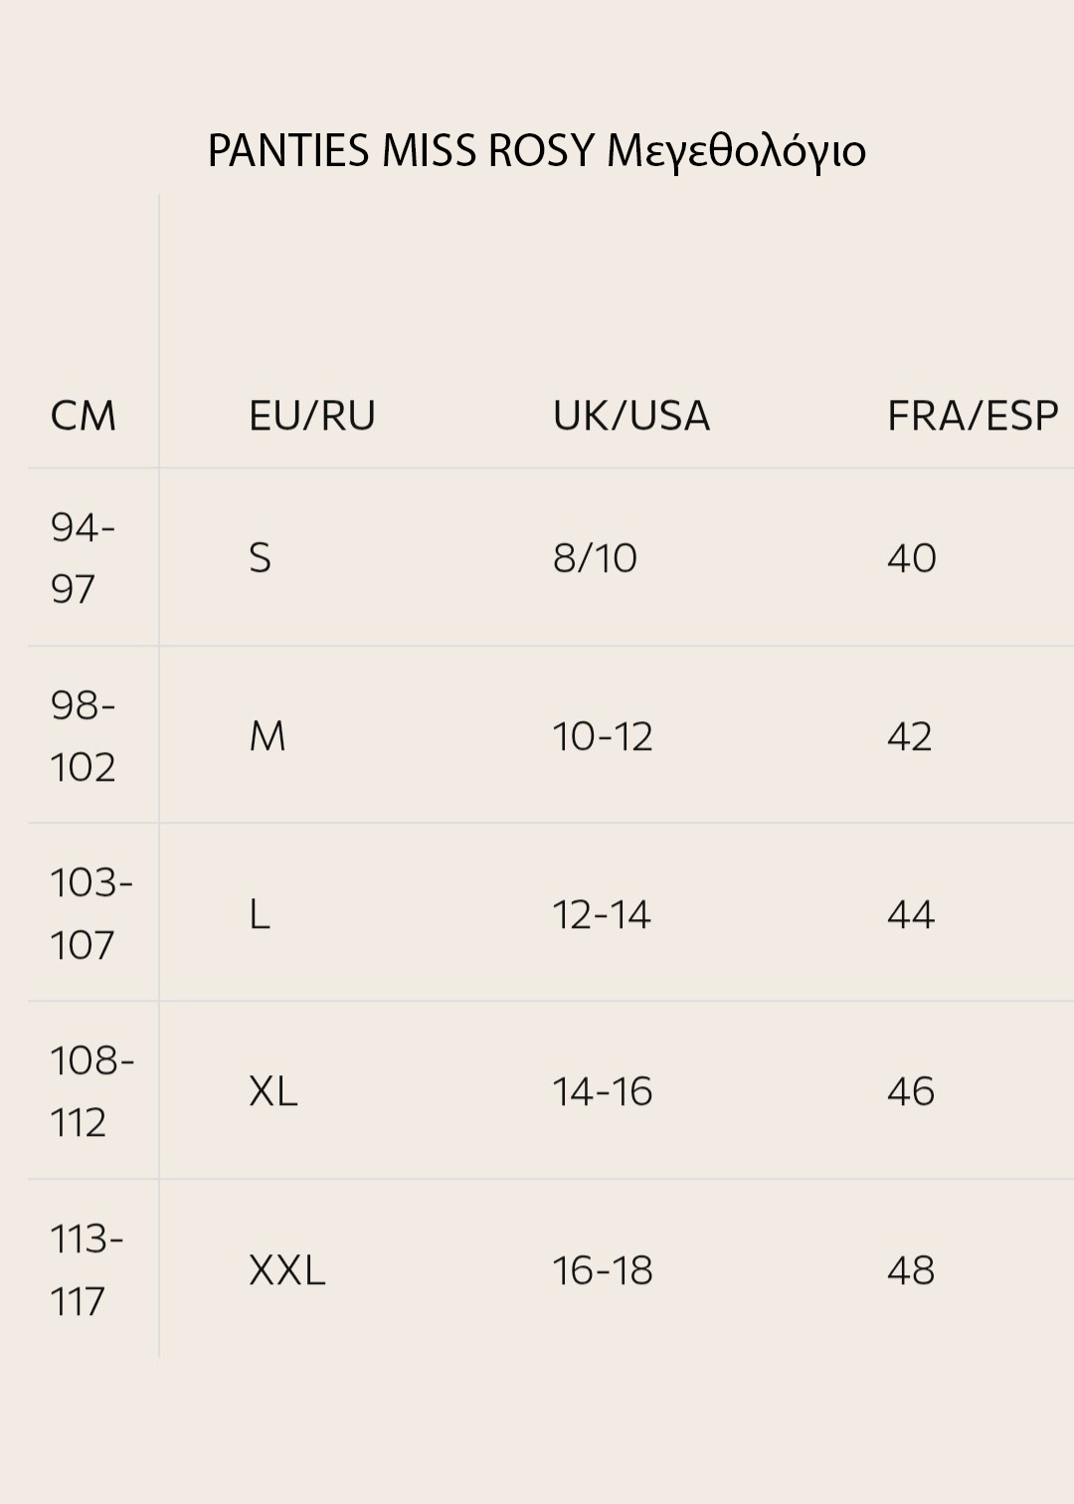Viewport: 1074px width, 1504px height.
Task: Click the FRA/ESP size 42 cell
Action: point(910,736)
